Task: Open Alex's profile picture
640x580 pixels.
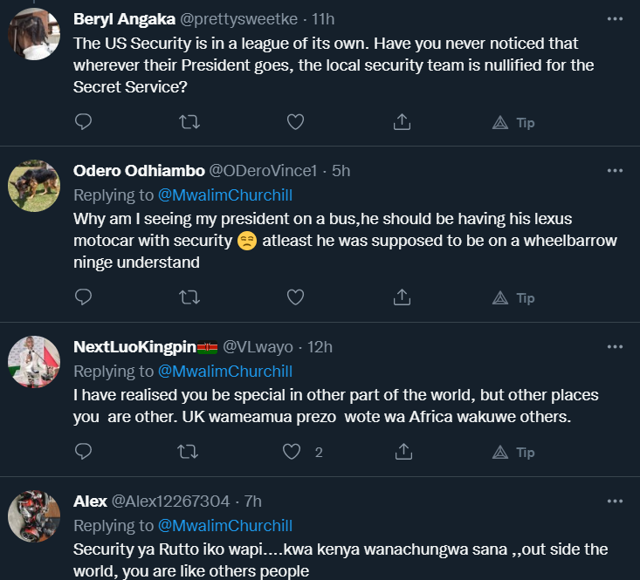Action: pos(33,515)
